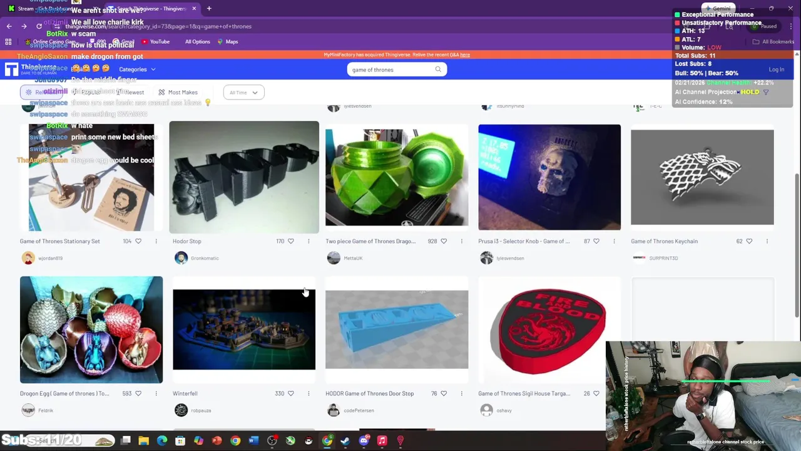This screenshot has height=451, width=801.
Task: Open the YouTube bookmark
Action: 156,41
